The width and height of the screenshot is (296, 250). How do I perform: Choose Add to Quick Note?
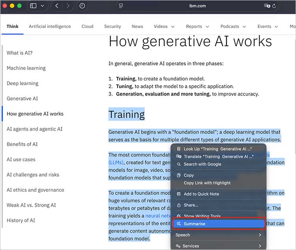tap(218, 194)
